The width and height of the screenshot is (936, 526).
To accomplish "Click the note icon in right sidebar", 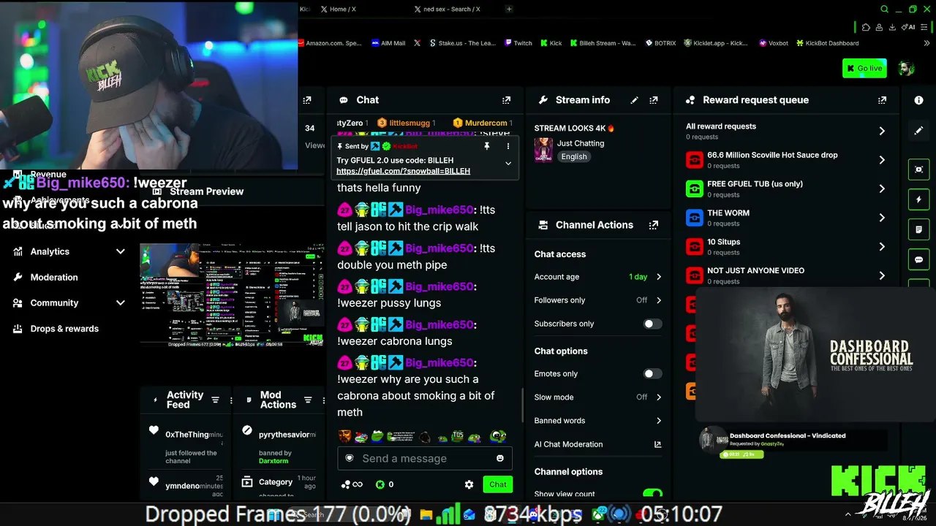I will (919, 229).
